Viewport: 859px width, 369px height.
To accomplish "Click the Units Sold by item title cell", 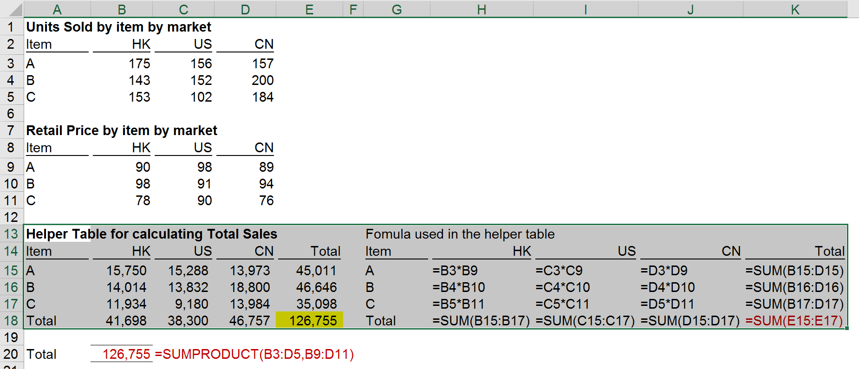I will pyautogui.click(x=118, y=27).
